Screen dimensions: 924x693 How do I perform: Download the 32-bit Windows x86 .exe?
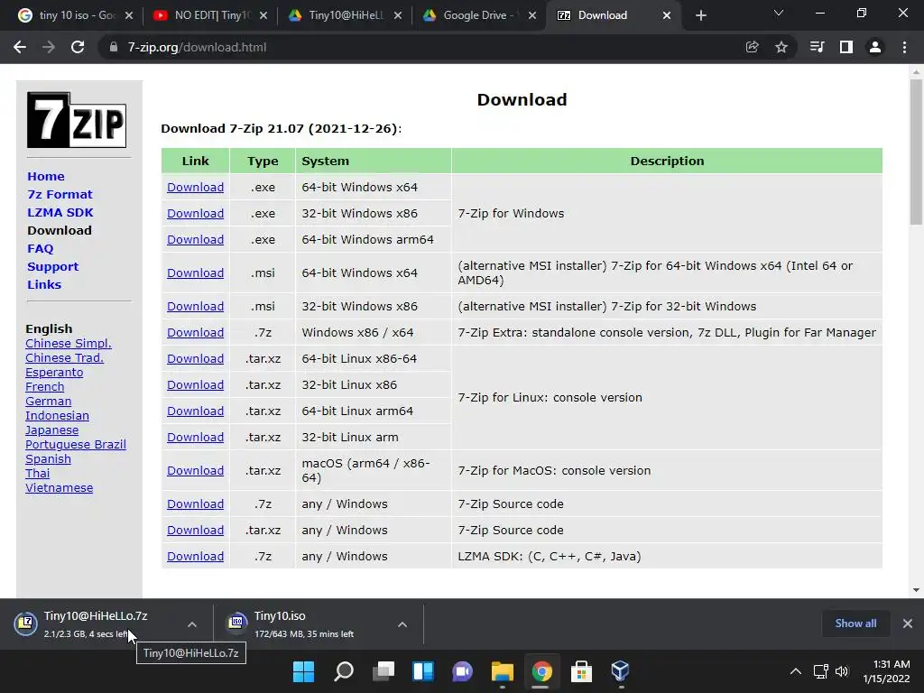(x=195, y=213)
